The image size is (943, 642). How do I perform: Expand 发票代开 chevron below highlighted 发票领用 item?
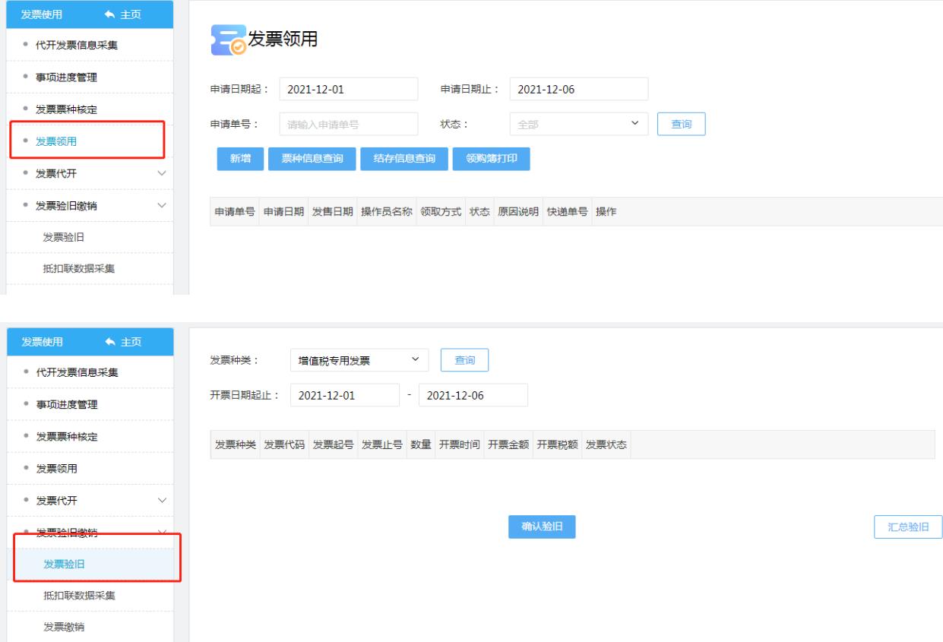[x=161, y=173]
